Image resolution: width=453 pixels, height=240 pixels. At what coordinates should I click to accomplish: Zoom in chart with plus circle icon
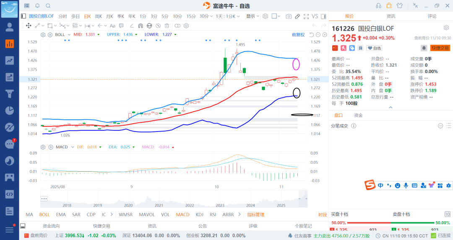(325, 35)
